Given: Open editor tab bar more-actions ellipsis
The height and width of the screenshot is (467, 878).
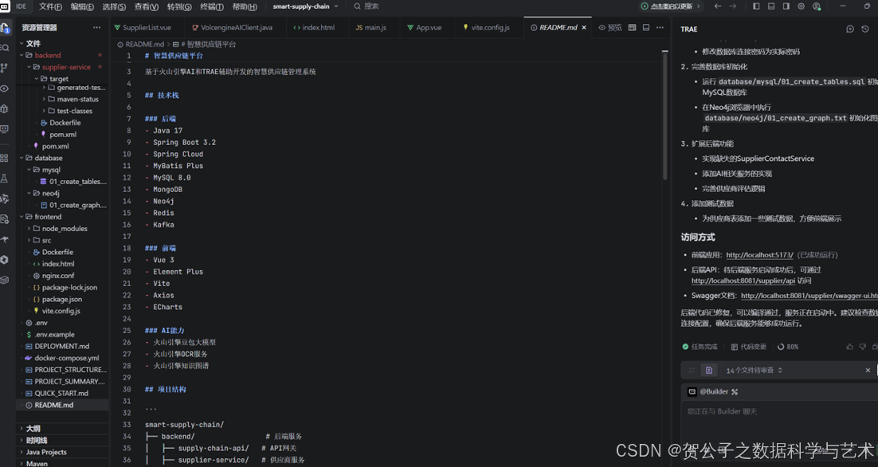Looking at the screenshot, I should tap(660, 27).
